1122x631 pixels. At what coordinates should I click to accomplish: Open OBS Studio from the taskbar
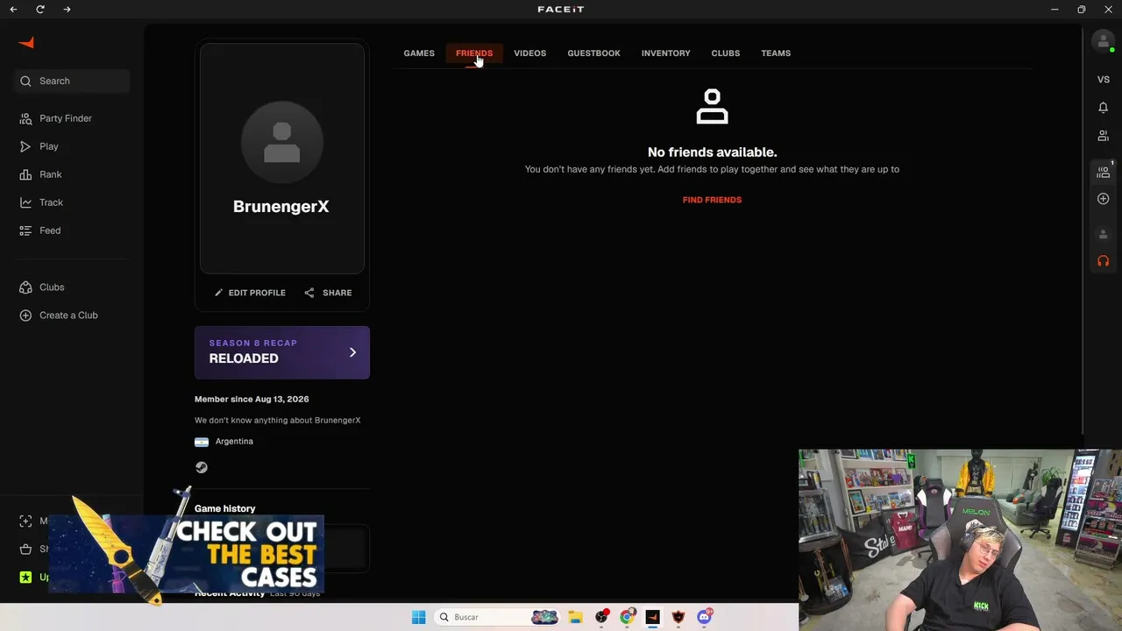click(x=601, y=617)
